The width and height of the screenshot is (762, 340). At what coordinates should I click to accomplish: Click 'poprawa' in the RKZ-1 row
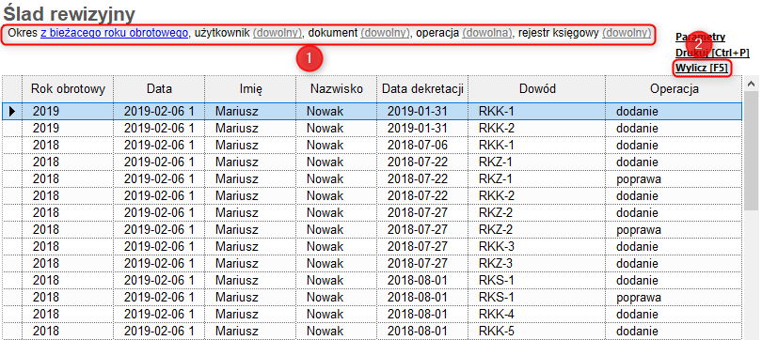pos(674,179)
